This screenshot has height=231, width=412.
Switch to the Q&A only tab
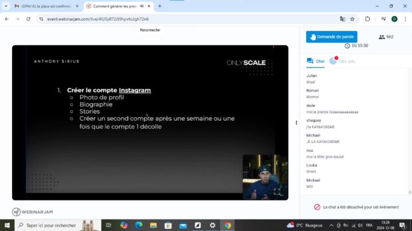tap(342, 61)
